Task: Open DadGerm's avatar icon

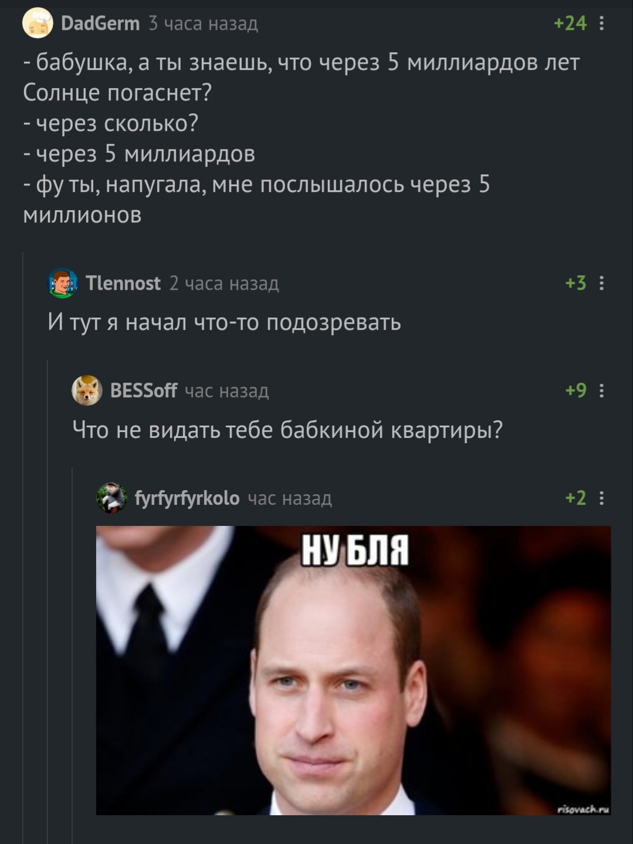Action: pyautogui.click(x=38, y=23)
